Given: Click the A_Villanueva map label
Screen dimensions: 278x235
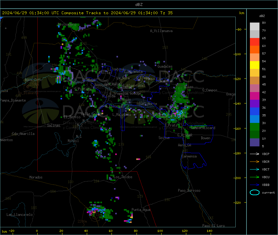Looking at the screenshot, I should (161, 31).
